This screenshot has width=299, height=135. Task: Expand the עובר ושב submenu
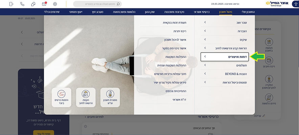[x=225, y=23]
